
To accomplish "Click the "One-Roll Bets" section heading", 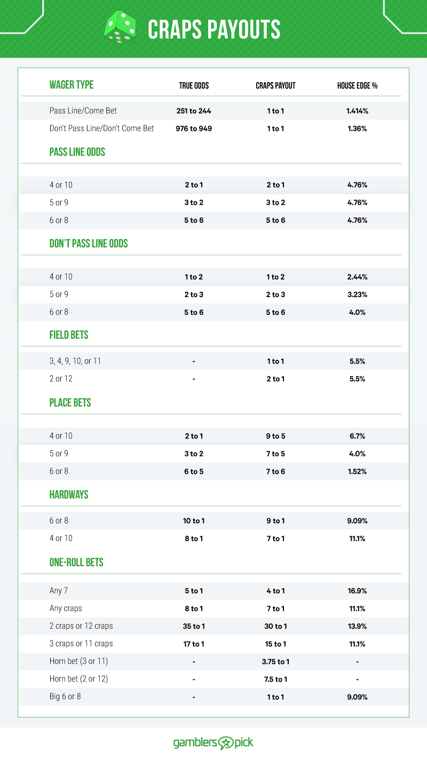I will [x=76, y=562].
